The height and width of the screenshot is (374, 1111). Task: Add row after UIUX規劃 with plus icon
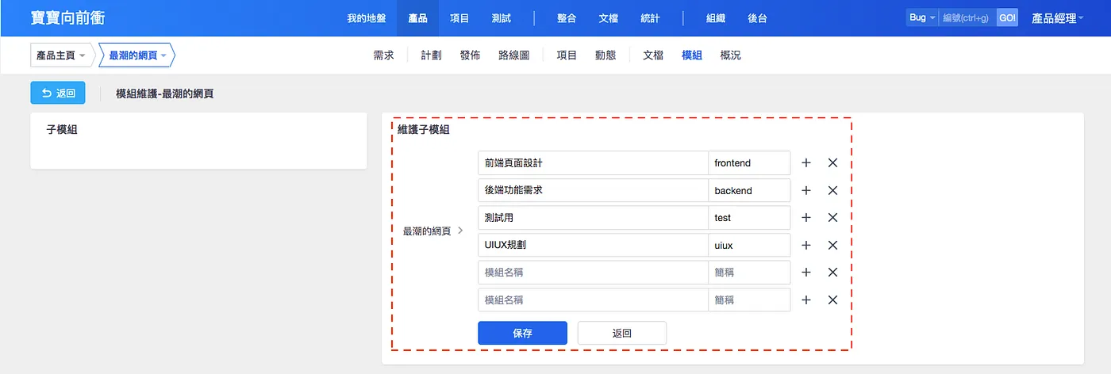[806, 245]
